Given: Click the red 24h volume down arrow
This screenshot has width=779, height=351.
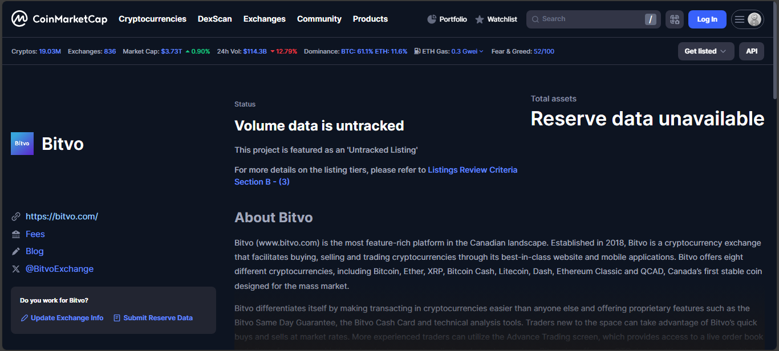Looking at the screenshot, I should (273, 51).
